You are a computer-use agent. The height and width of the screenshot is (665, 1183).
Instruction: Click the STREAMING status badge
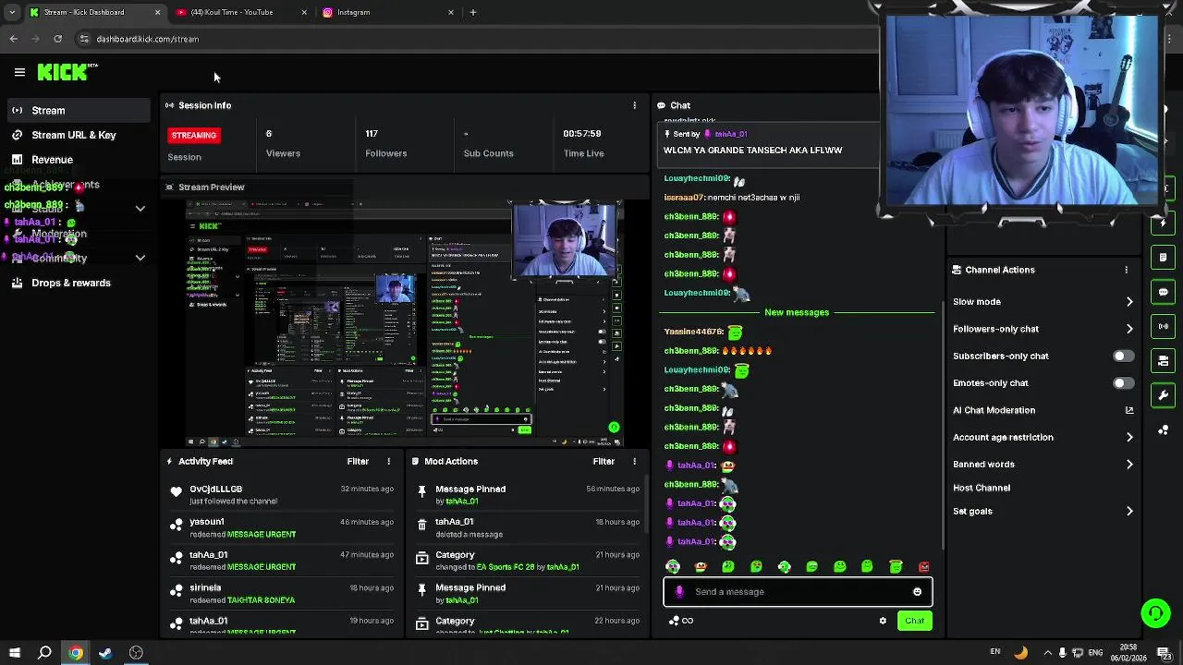[193, 135]
